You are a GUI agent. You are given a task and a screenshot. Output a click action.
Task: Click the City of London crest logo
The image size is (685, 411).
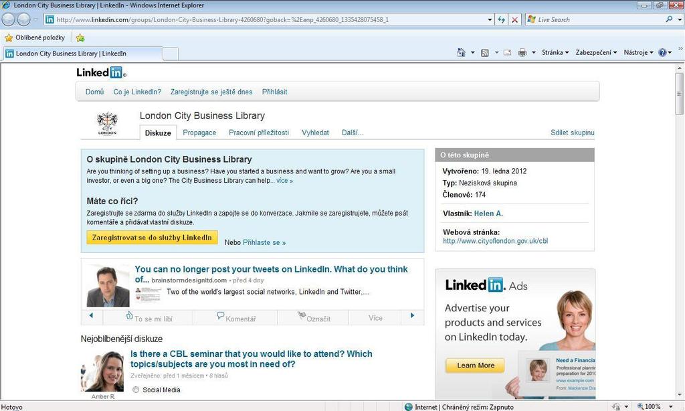(x=107, y=123)
